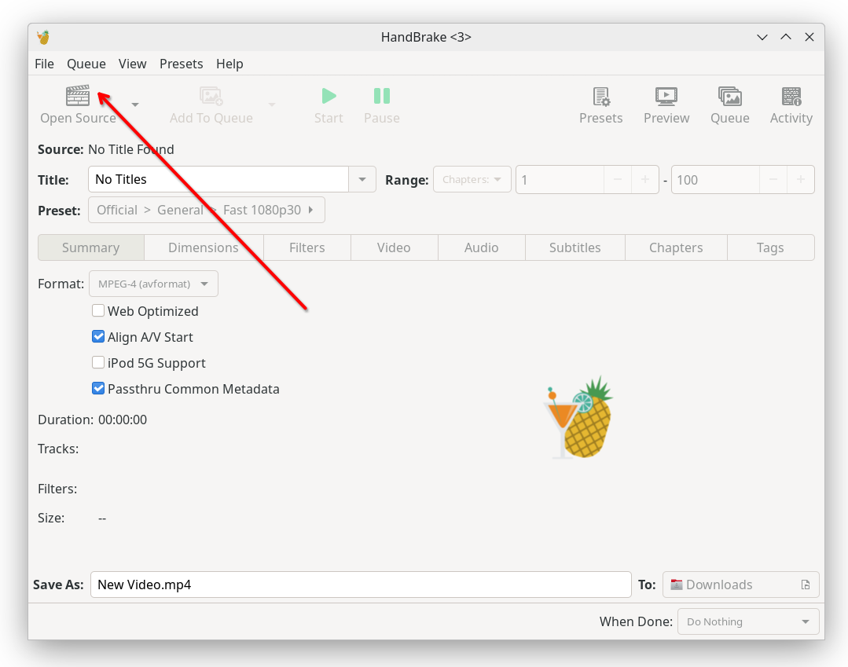Choose the Downloads destination folder button
The height and width of the screenshot is (667, 848).
tap(740, 585)
